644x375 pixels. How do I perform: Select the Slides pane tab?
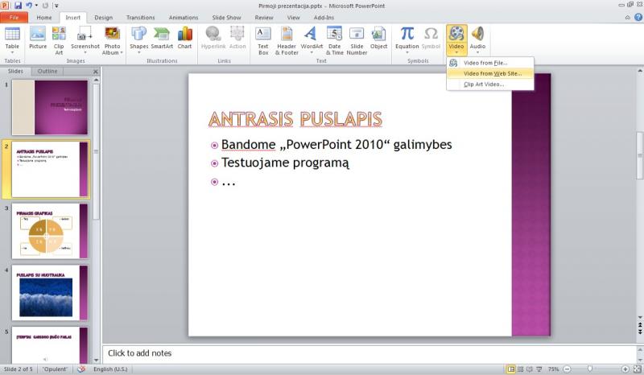click(15, 71)
